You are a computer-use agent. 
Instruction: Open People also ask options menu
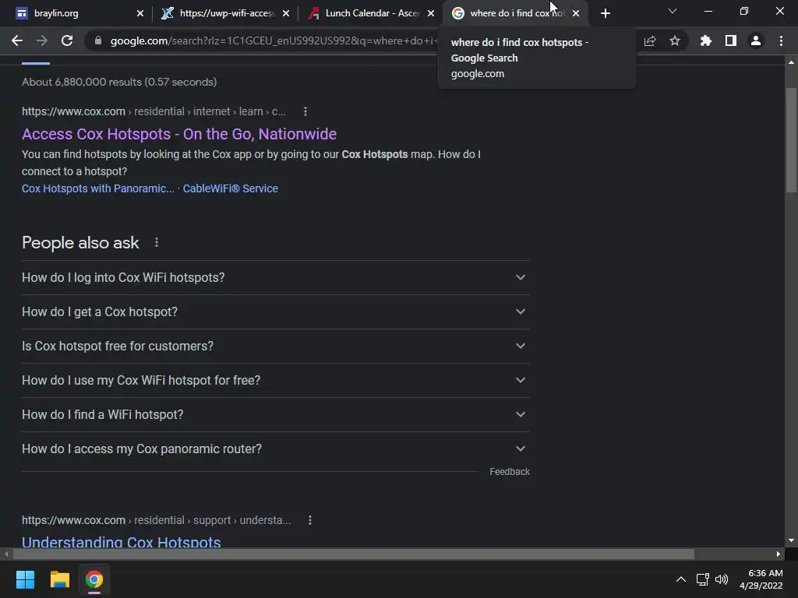156,243
